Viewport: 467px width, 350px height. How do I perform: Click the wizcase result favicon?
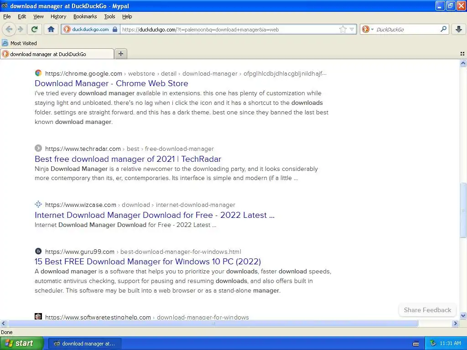[38, 205]
